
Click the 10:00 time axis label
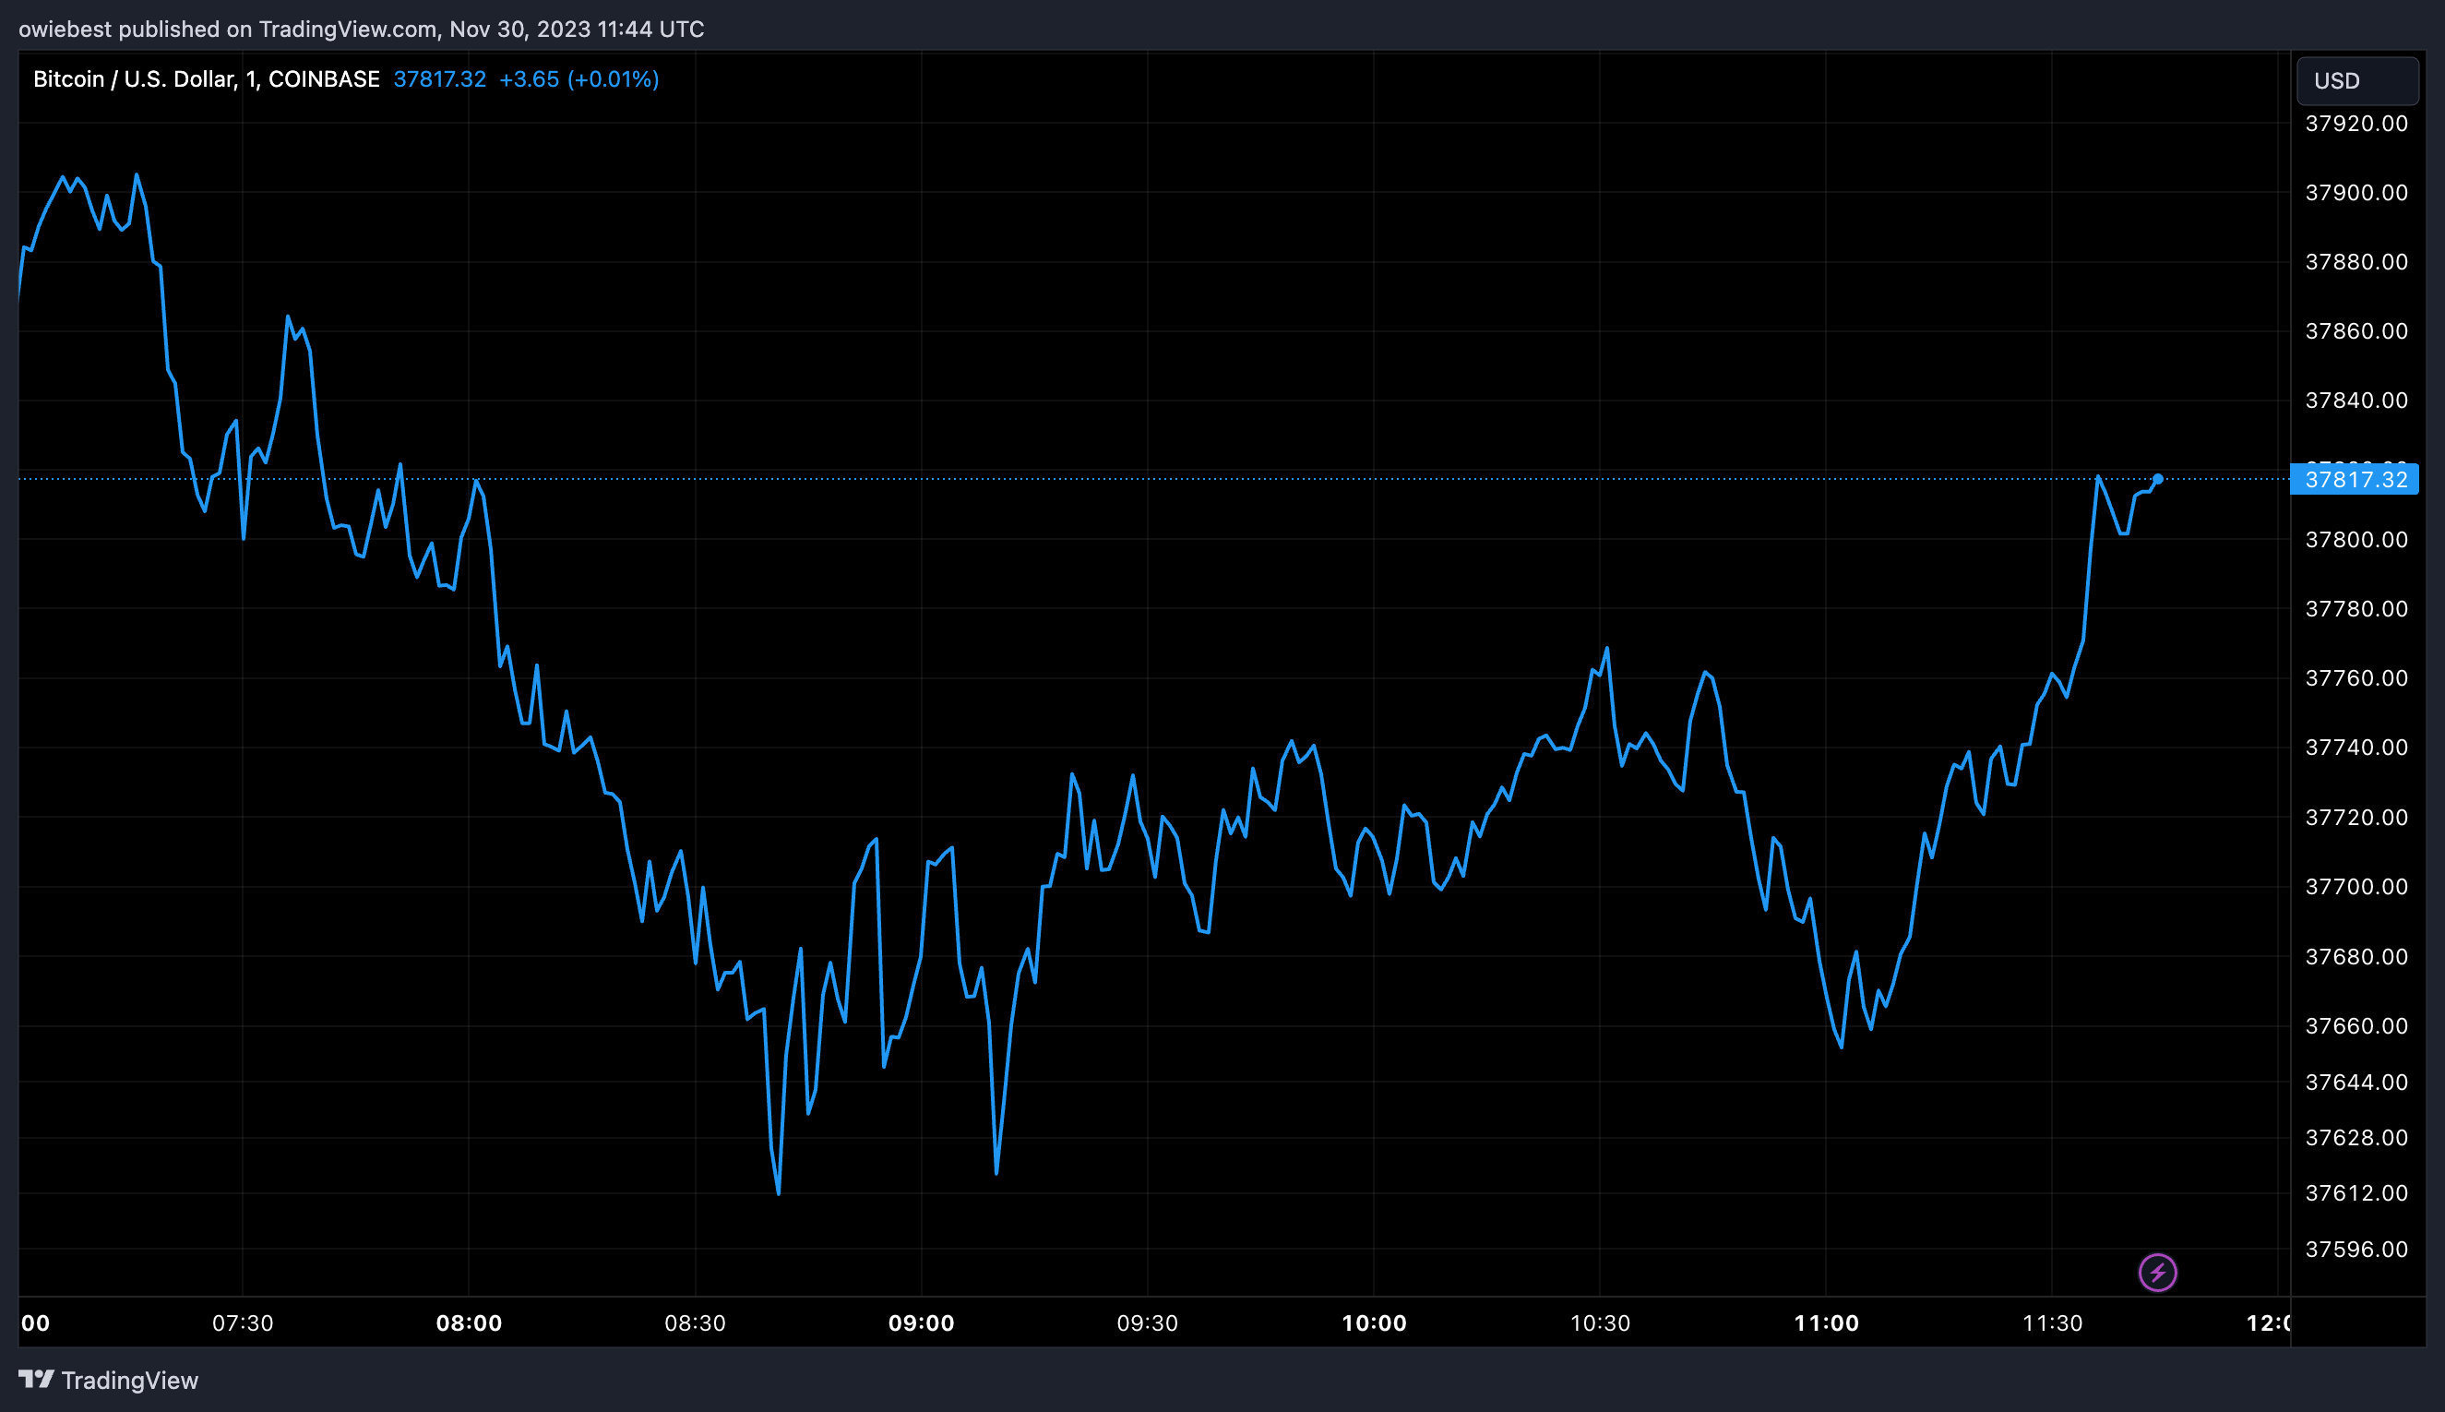(1374, 1323)
